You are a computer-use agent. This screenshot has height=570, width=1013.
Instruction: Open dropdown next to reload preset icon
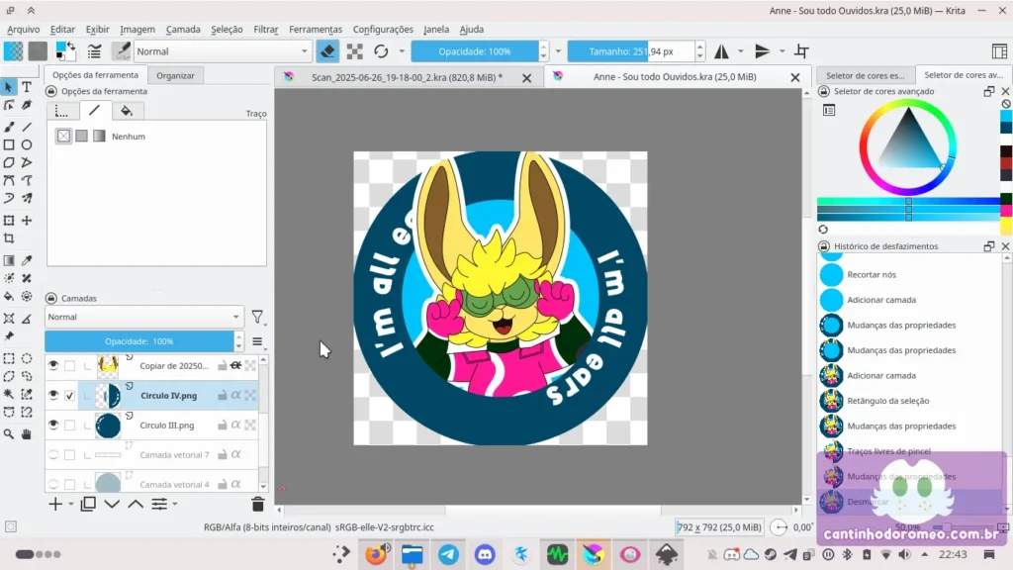pos(402,51)
